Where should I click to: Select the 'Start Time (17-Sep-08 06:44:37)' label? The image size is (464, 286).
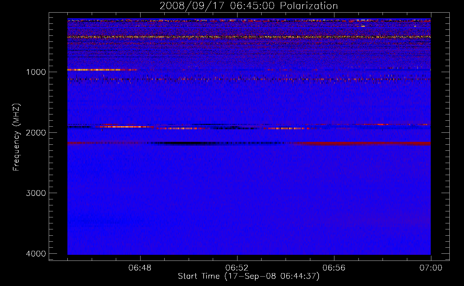tap(249, 276)
